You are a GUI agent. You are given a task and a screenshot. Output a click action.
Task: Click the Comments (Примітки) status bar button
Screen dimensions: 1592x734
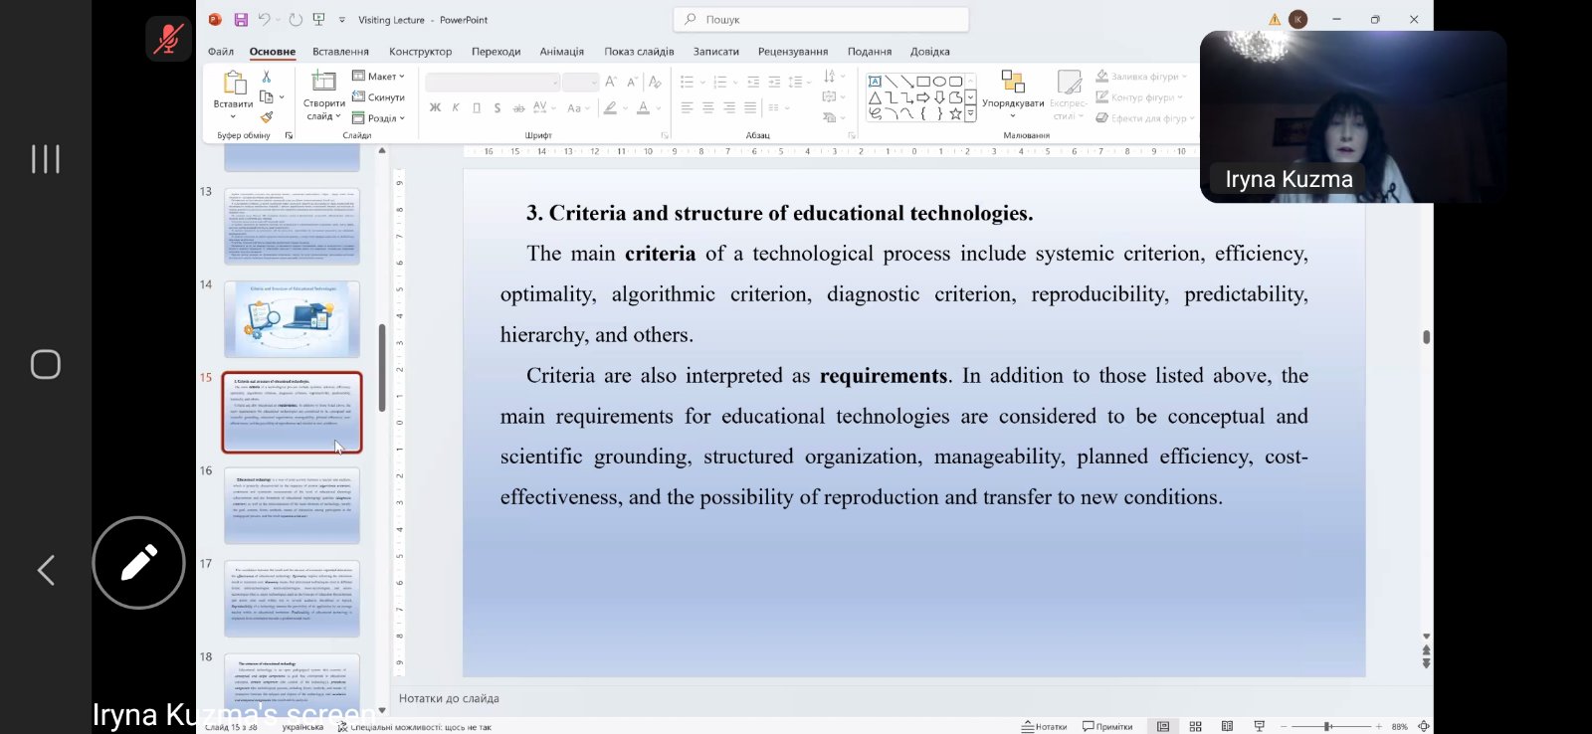point(1107,726)
